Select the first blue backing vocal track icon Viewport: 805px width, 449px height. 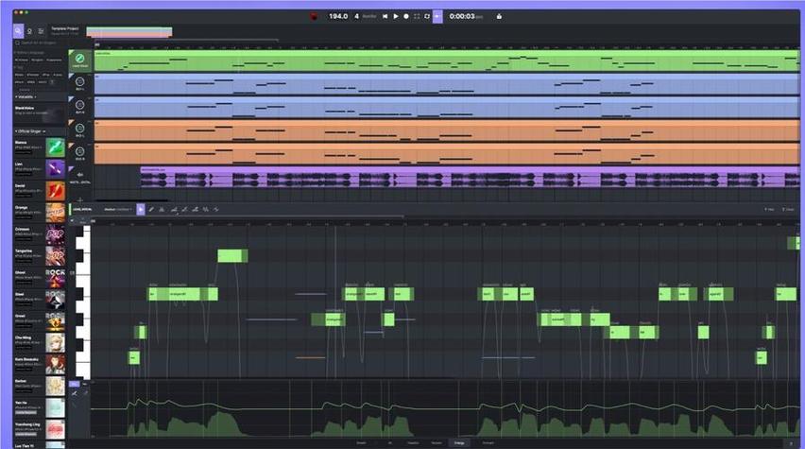(79, 82)
